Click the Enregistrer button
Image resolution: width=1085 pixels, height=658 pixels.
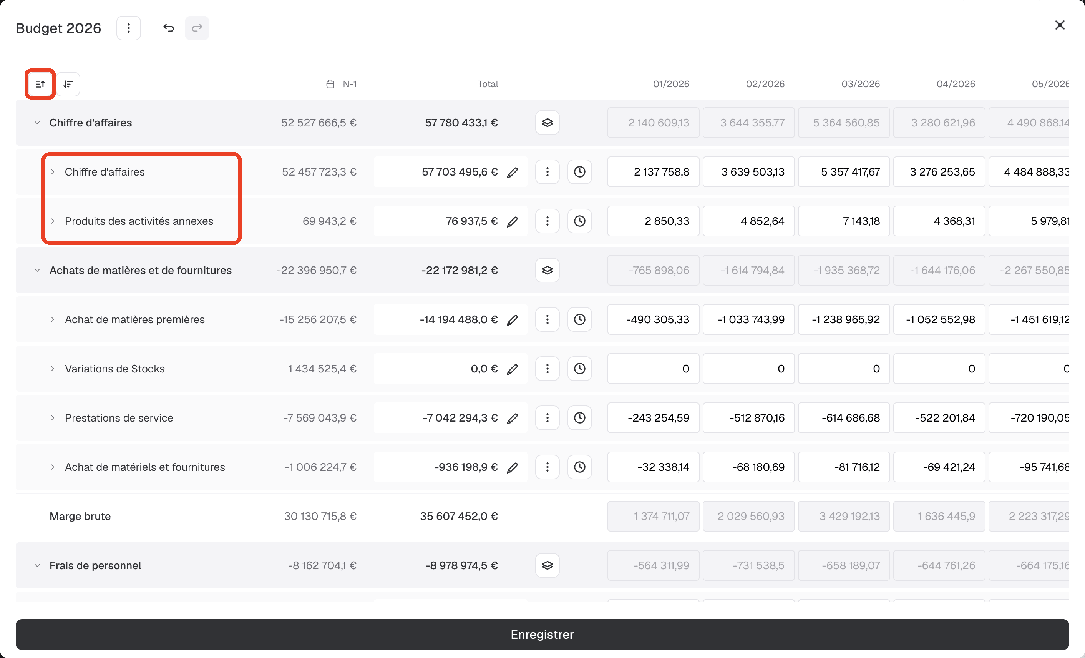[542, 635]
